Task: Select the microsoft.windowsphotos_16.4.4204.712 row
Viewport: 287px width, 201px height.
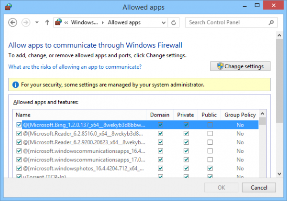Action: point(136,168)
